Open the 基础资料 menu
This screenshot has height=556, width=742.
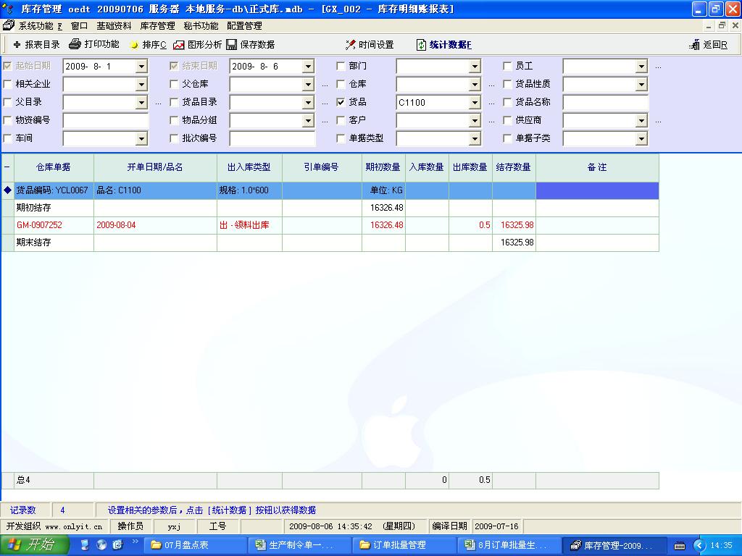pos(114,26)
